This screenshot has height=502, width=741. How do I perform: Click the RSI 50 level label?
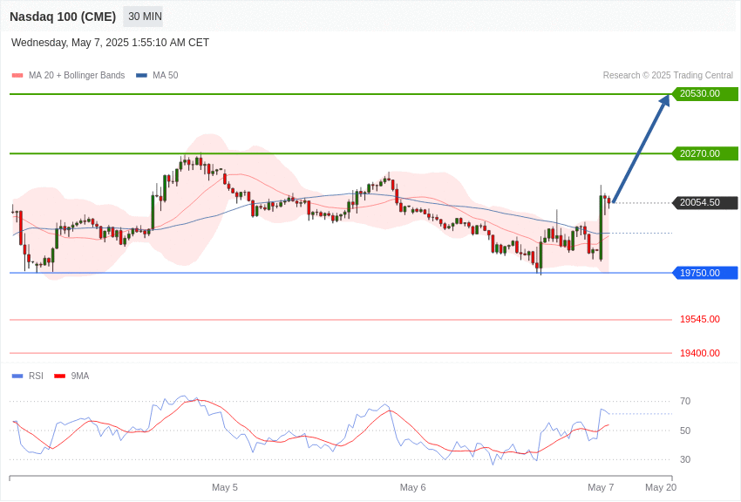685,431
